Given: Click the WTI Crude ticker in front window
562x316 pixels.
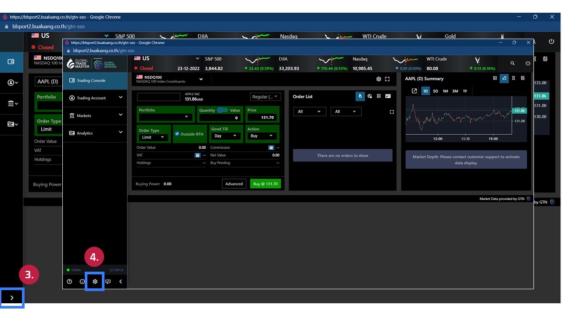Looking at the screenshot, I should pos(461,63).
